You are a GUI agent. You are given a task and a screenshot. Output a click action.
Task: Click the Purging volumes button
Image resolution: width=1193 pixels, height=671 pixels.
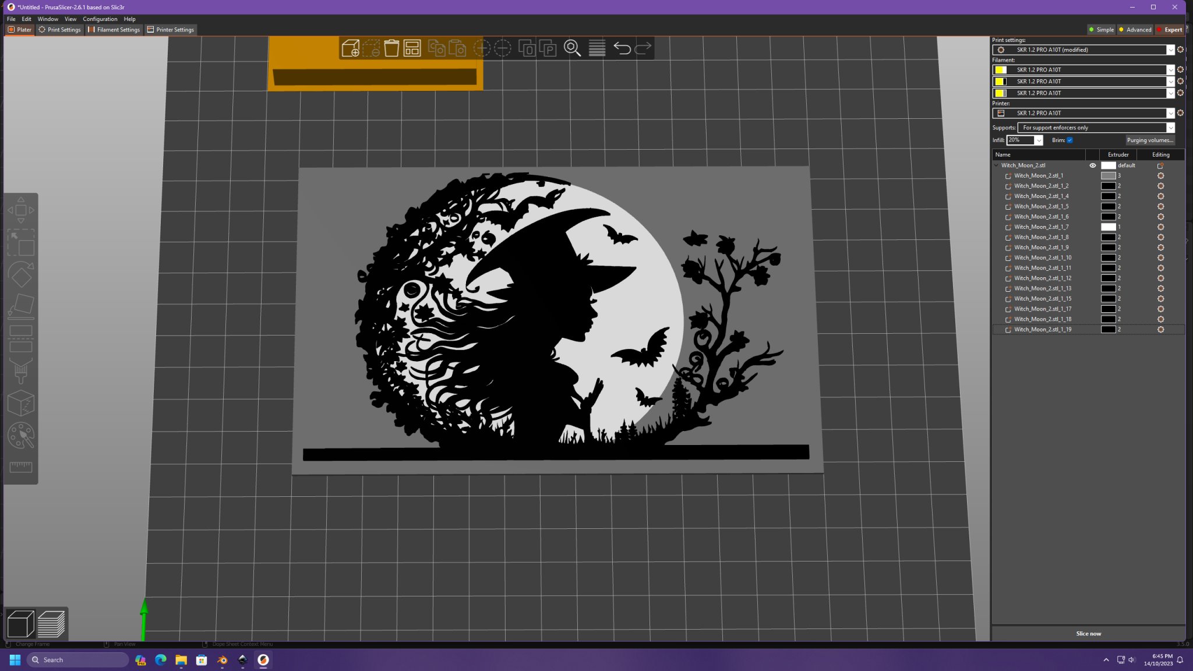click(x=1149, y=140)
